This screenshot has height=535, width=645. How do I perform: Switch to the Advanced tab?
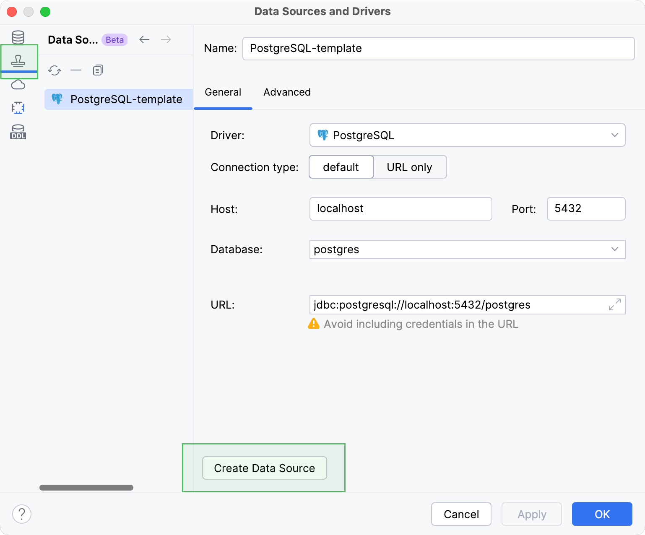(287, 92)
